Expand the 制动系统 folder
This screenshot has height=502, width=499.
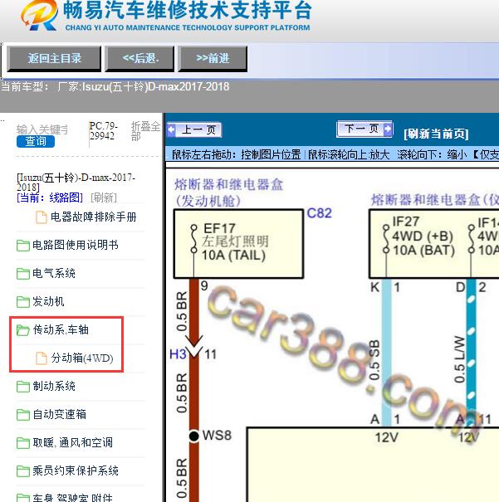54,387
